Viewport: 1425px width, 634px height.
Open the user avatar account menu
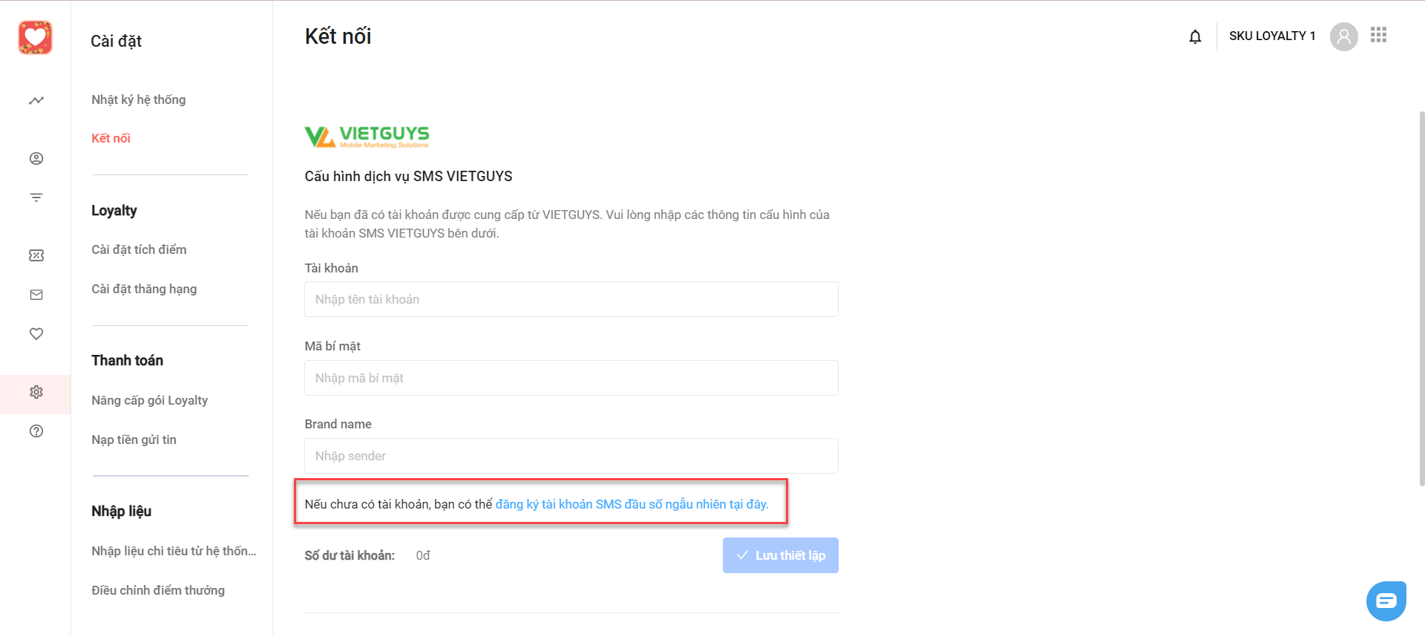pos(1343,36)
